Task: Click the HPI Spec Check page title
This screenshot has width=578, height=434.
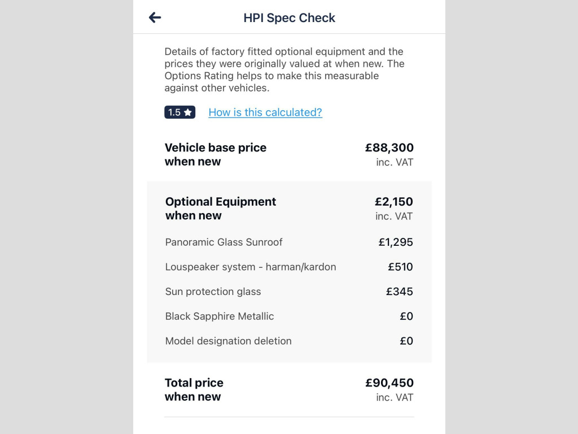Action: pos(289,18)
